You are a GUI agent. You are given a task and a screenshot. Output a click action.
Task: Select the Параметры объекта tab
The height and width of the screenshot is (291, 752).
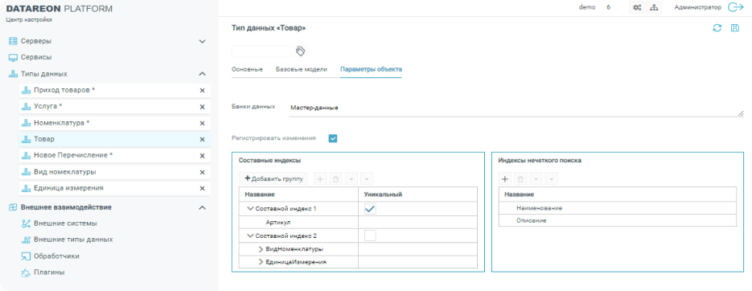coord(372,69)
